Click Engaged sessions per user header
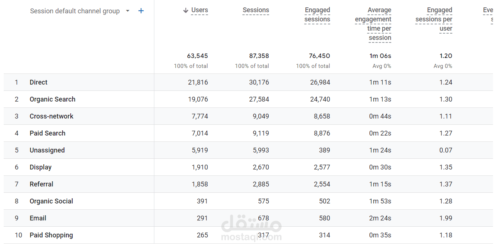Viewport: 503px width, 247px height. (x=434, y=19)
